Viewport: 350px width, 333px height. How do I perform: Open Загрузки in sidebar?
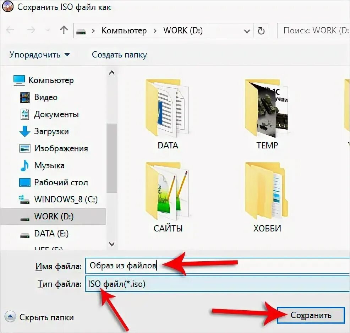point(51,131)
